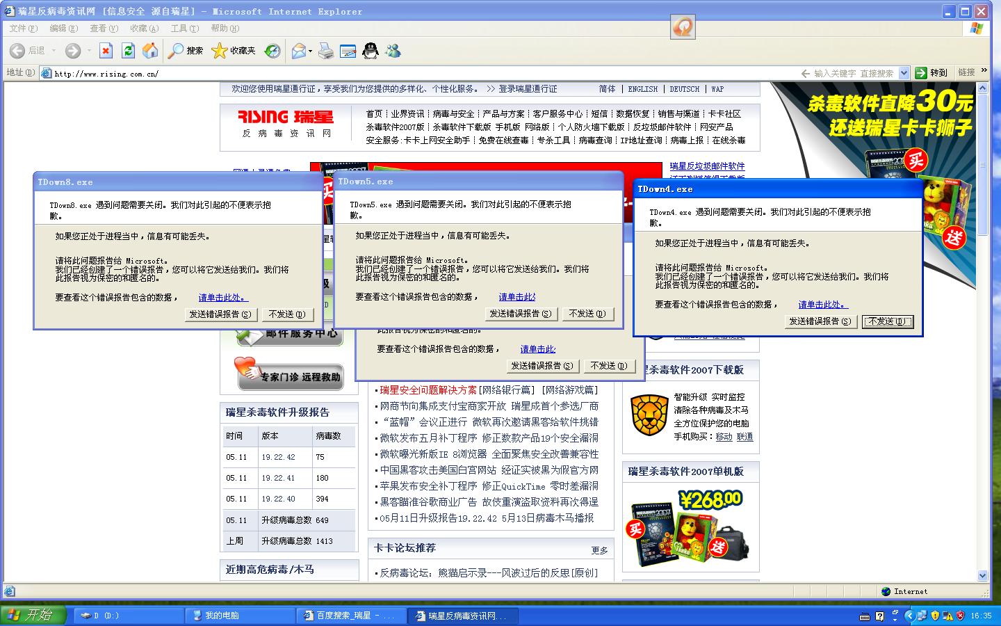Viewport: 1001px width, 626px height.
Task: Open the 工具 (Tools) menu
Action: pyautogui.click(x=184, y=29)
